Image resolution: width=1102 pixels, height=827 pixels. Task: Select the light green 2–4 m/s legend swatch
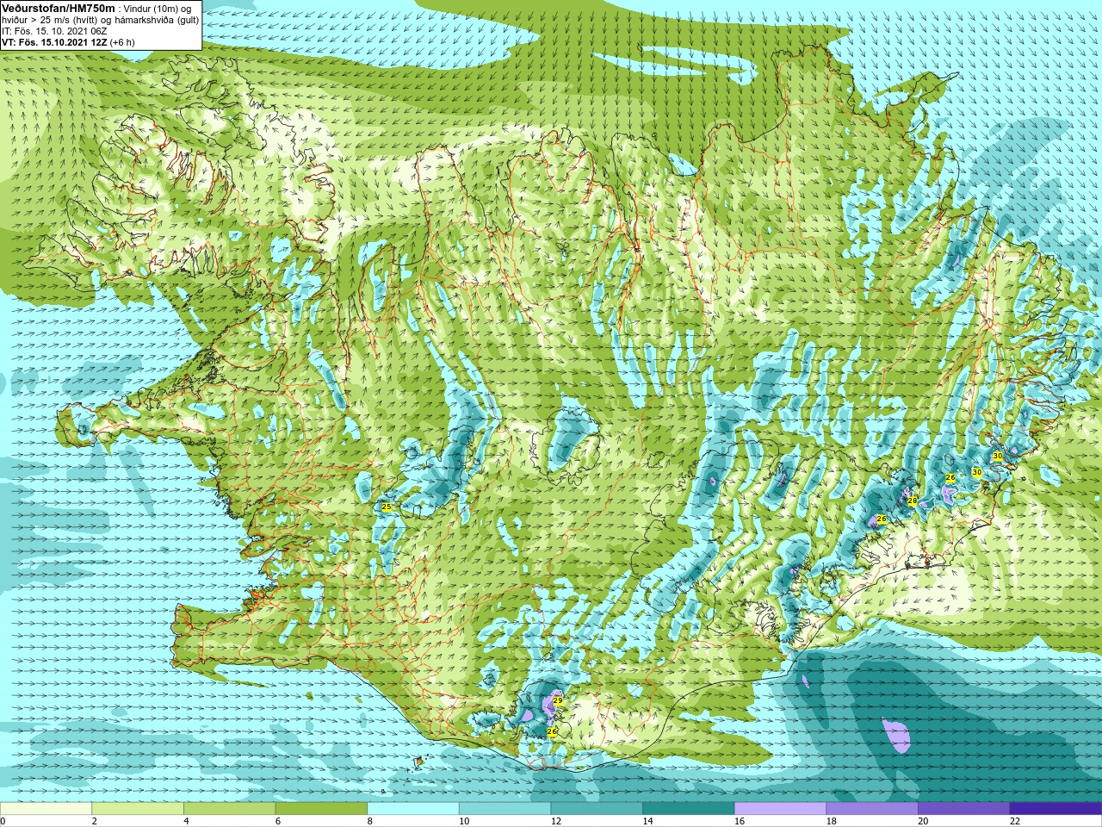[138, 809]
